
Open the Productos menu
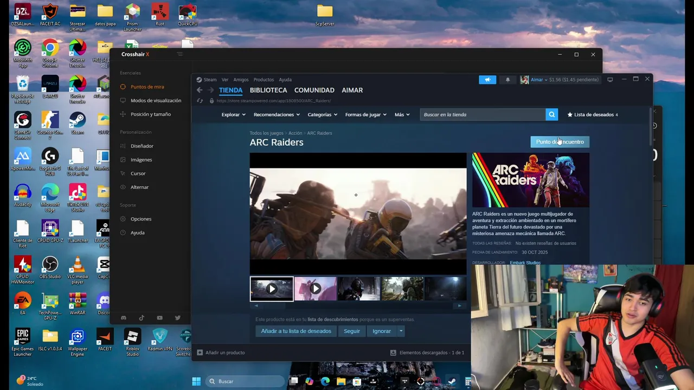tap(264, 80)
